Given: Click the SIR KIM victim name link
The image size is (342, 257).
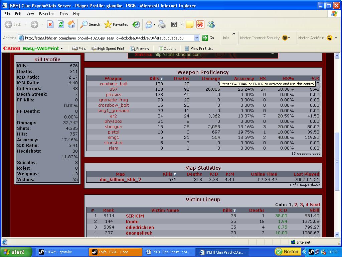Looking at the screenshot, I should (x=135, y=216).
